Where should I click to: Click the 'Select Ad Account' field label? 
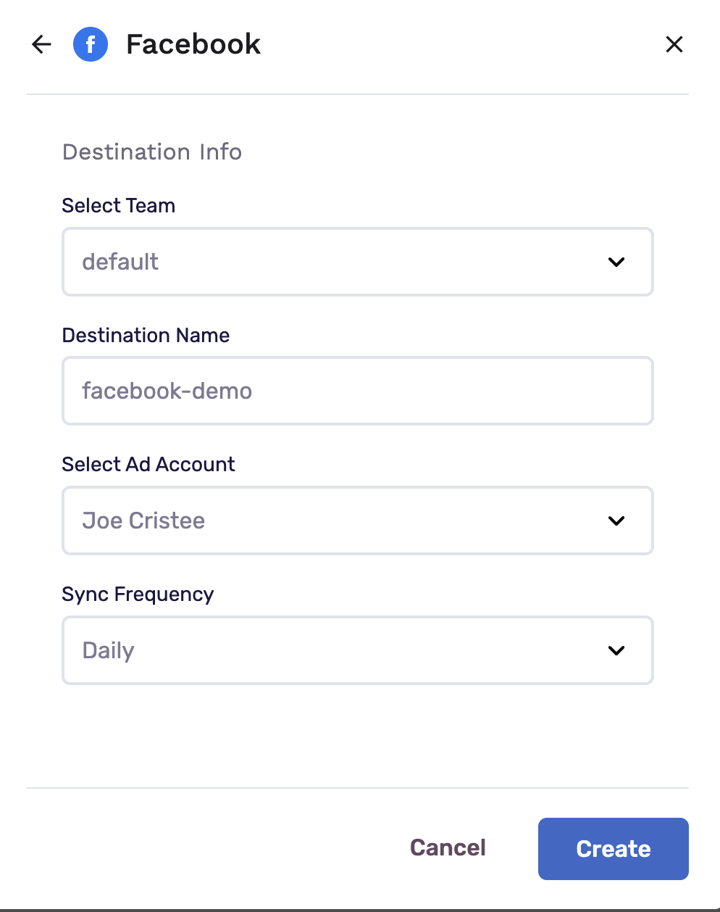[148, 464]
